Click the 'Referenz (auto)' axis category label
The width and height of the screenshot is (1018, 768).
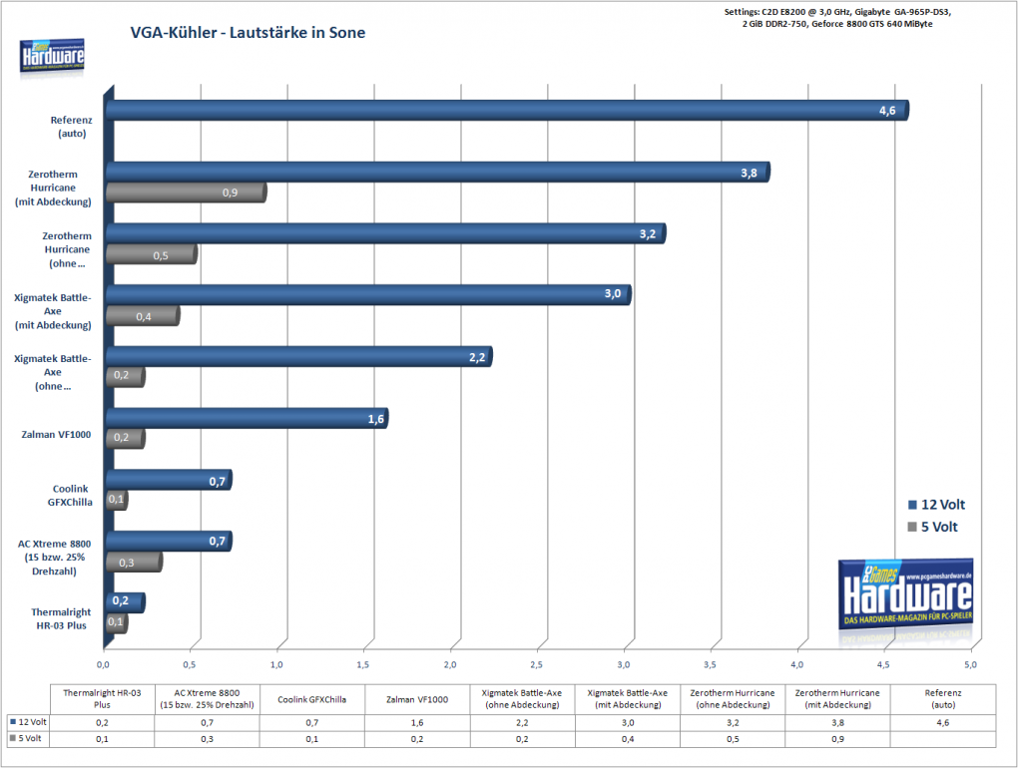[x=72, y=127]
